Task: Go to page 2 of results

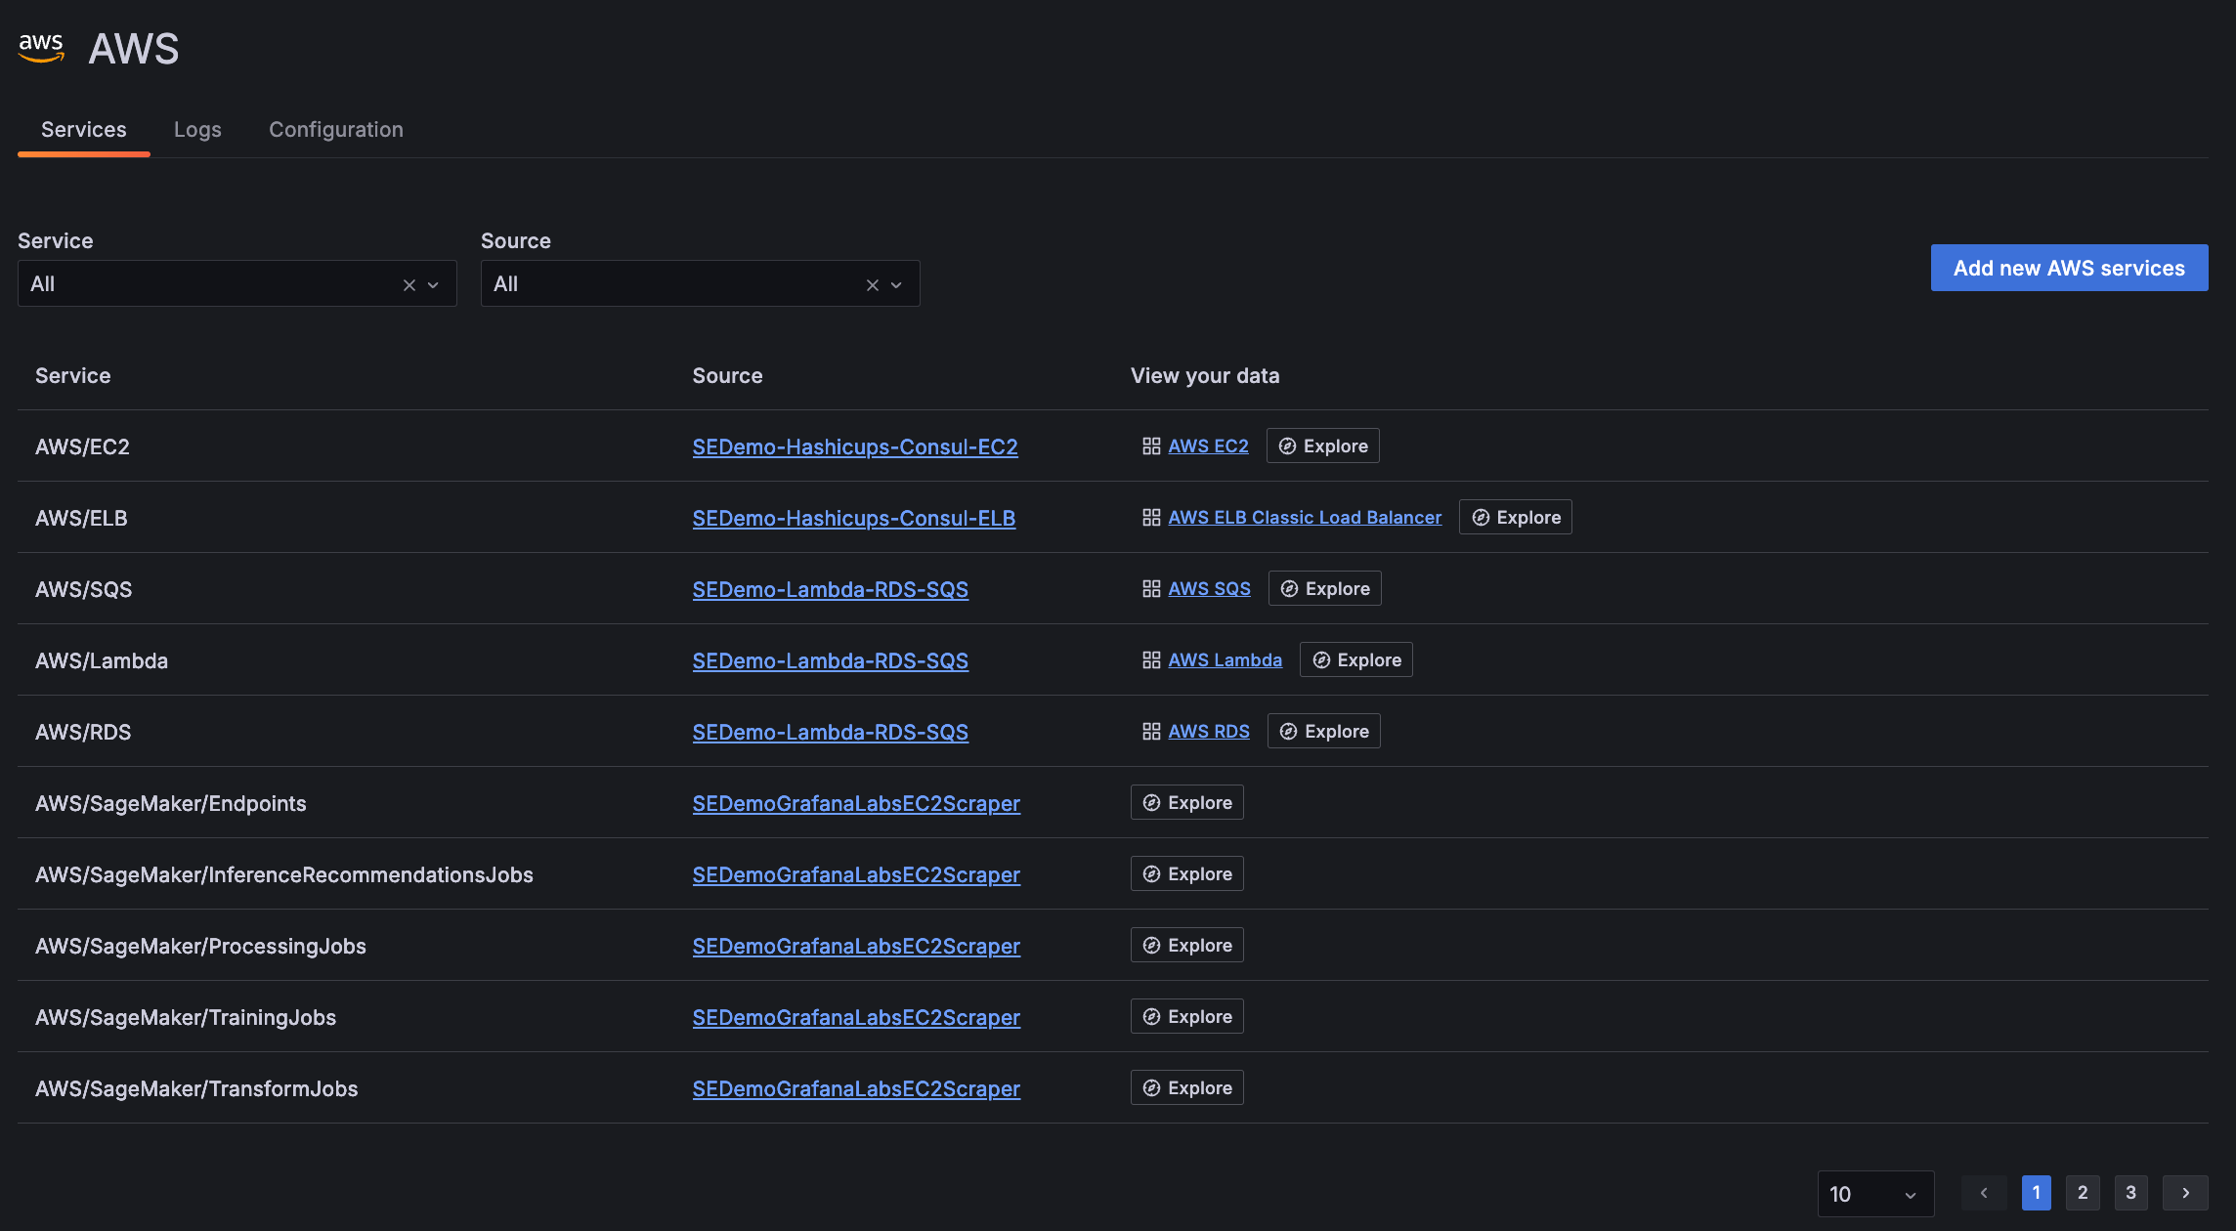Action: click(x=2083, y=1193)
